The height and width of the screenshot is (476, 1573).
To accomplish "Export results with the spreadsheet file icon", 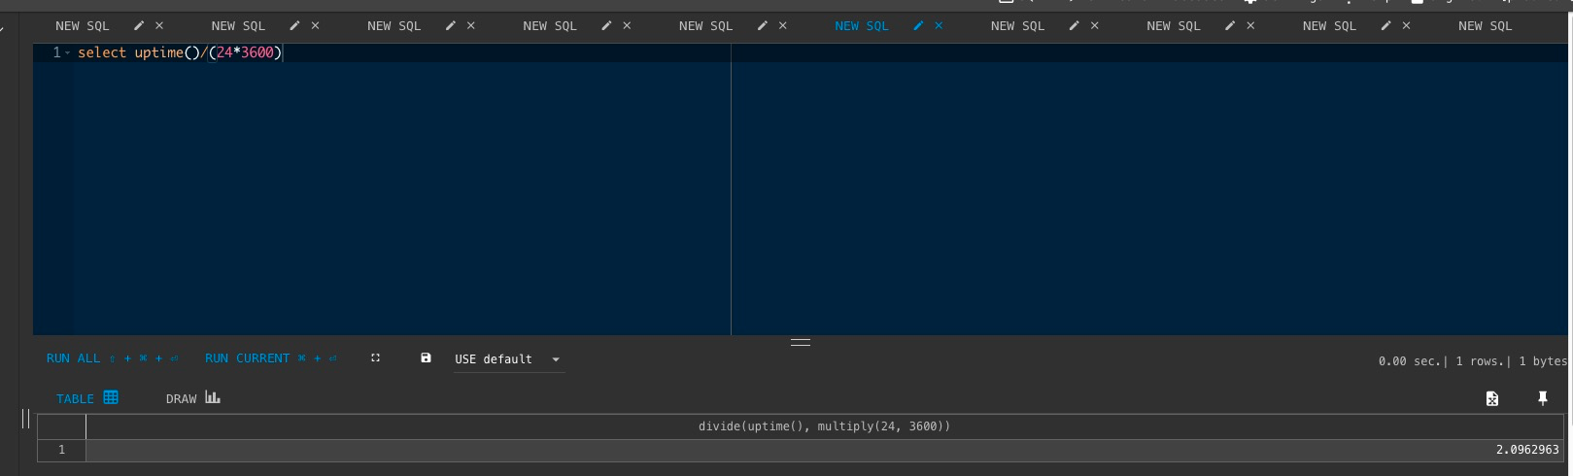I will pos(1492,398).
